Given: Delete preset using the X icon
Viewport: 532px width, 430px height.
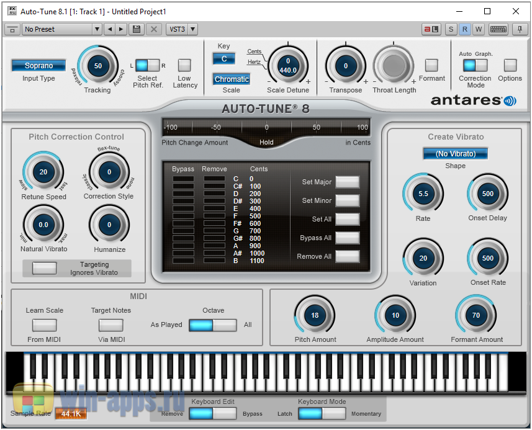Looking at the screenshot, I should (154, 30).
